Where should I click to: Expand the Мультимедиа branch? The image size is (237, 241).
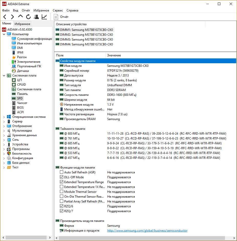(x=4, y=131)
